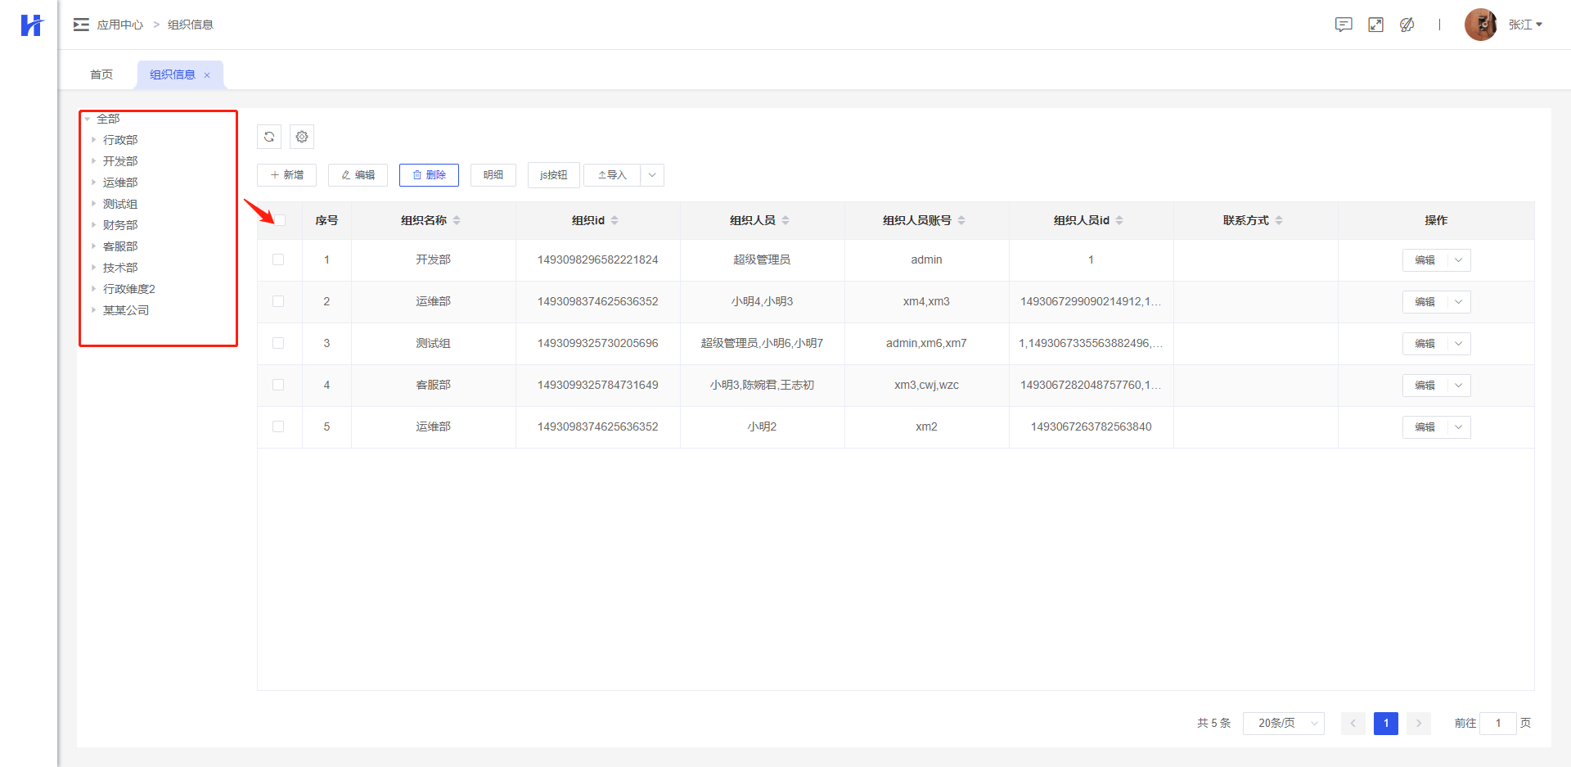Expand the 行政部 tree node
The width and height of the screenshot is (1571, 767).
click(94, 140)
